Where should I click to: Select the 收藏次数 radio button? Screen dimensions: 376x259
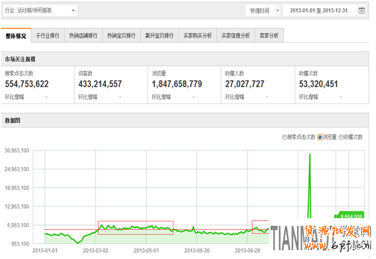point(342,137)
